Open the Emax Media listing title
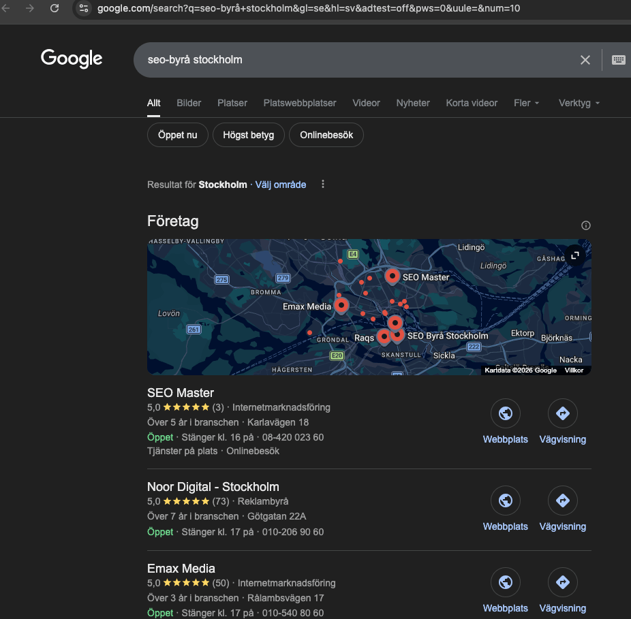 coord(181,569)
